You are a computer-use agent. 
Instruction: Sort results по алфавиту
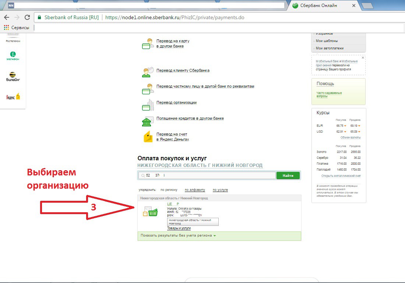pyautogui.click(x=195, y=190)
